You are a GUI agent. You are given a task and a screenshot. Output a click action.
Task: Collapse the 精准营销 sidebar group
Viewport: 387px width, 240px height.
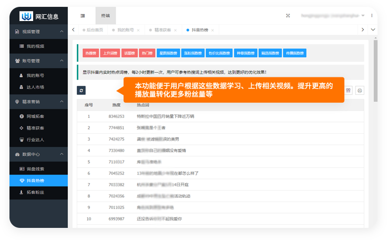click(62, 102)
